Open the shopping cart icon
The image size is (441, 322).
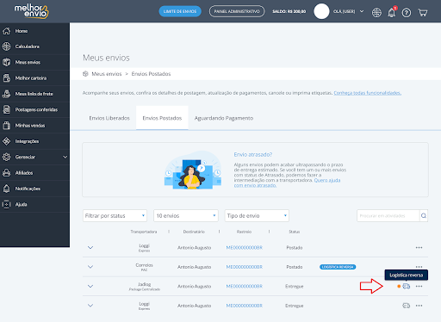tap(423, 13)
